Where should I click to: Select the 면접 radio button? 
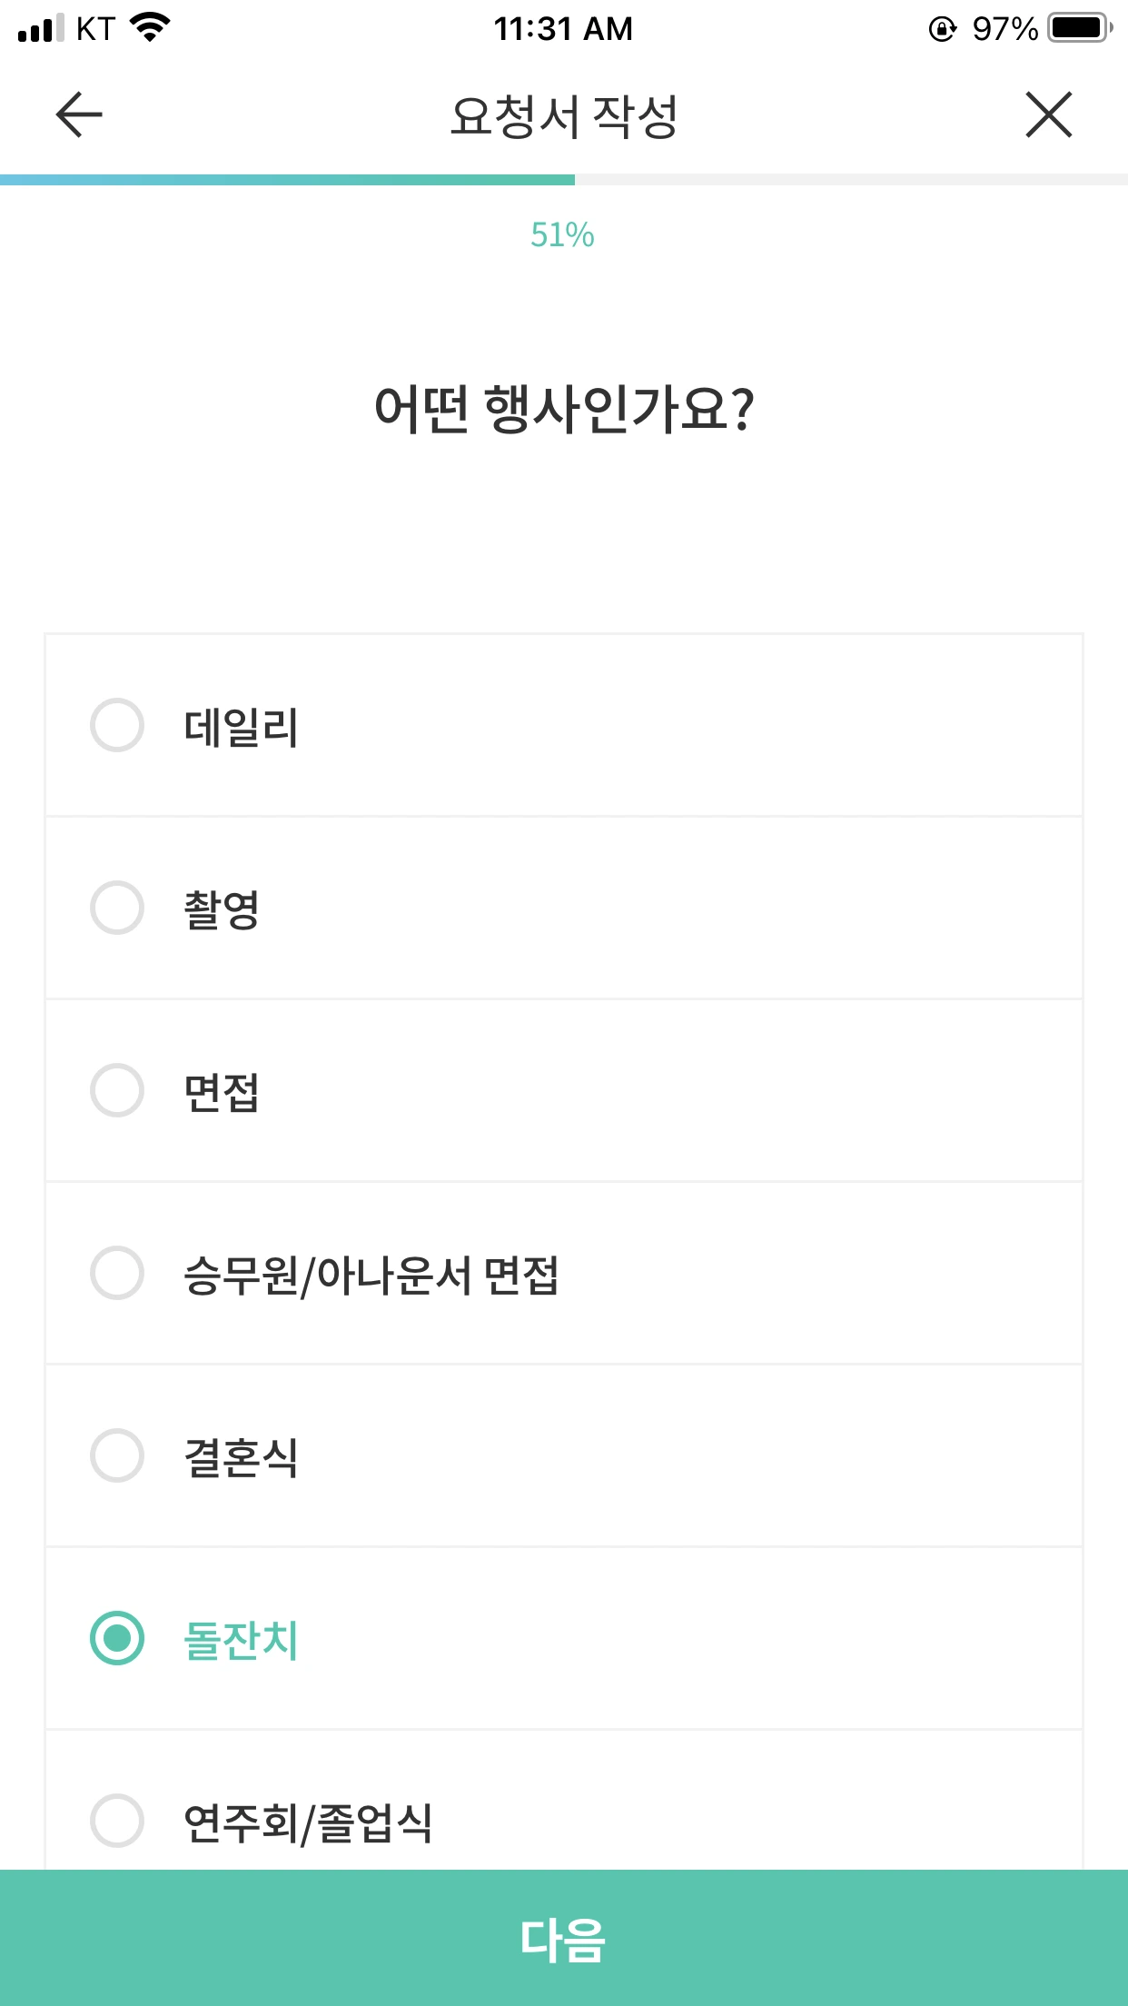point(117,1090)
